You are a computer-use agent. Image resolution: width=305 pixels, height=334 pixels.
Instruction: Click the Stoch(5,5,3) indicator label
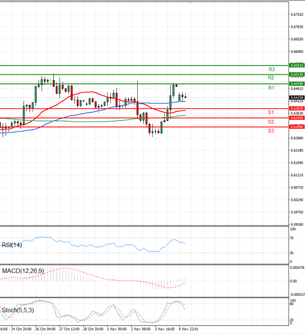point(18,310)
